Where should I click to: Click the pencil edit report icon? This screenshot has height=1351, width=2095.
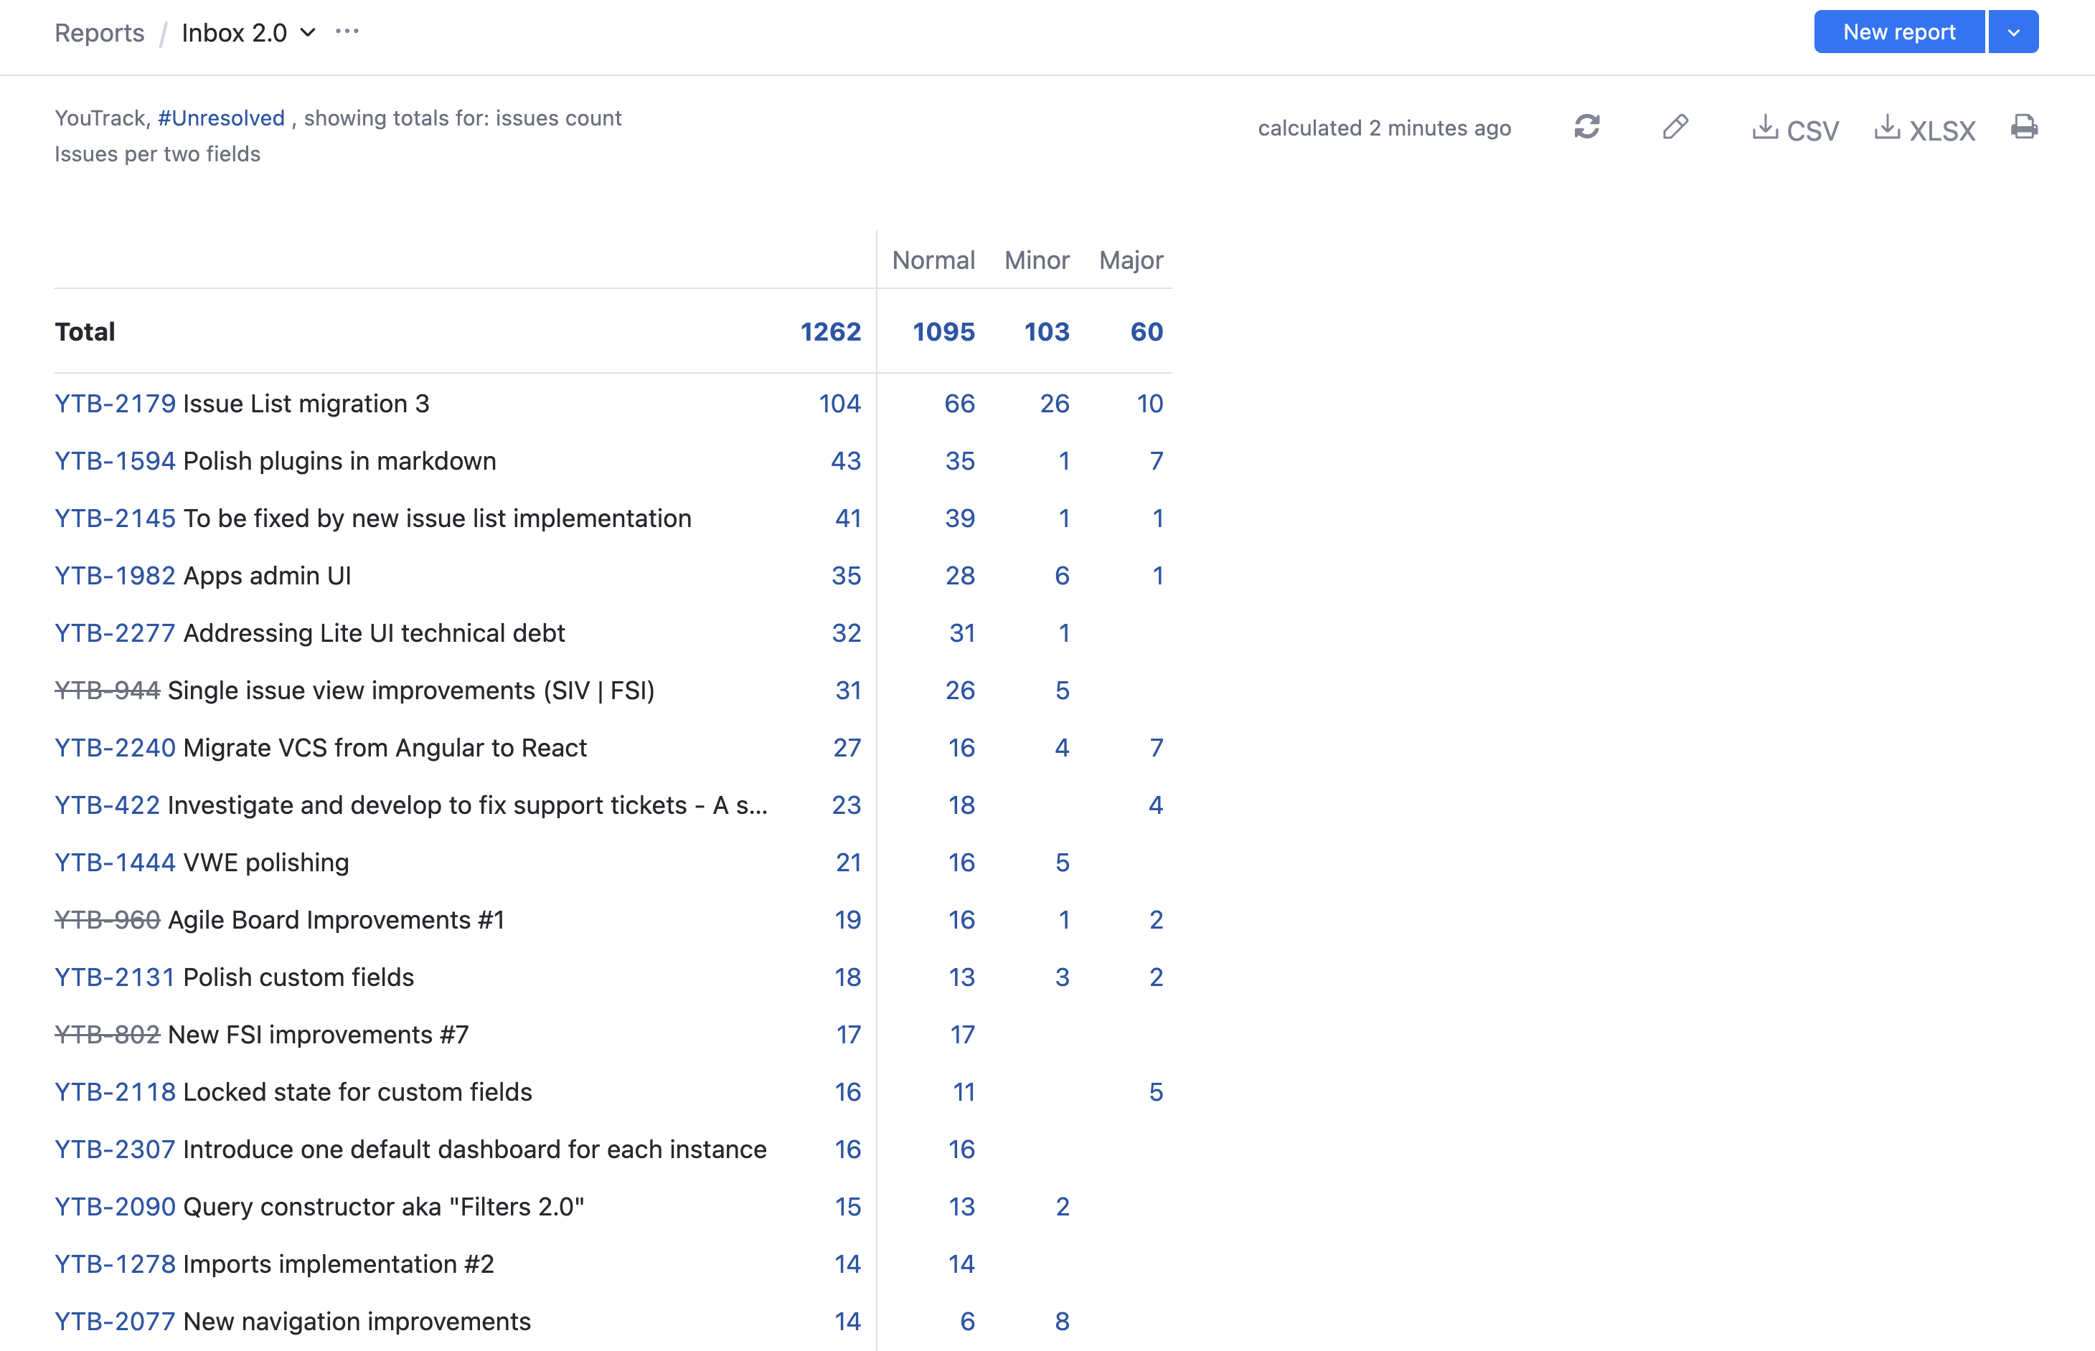[1675, 127]
